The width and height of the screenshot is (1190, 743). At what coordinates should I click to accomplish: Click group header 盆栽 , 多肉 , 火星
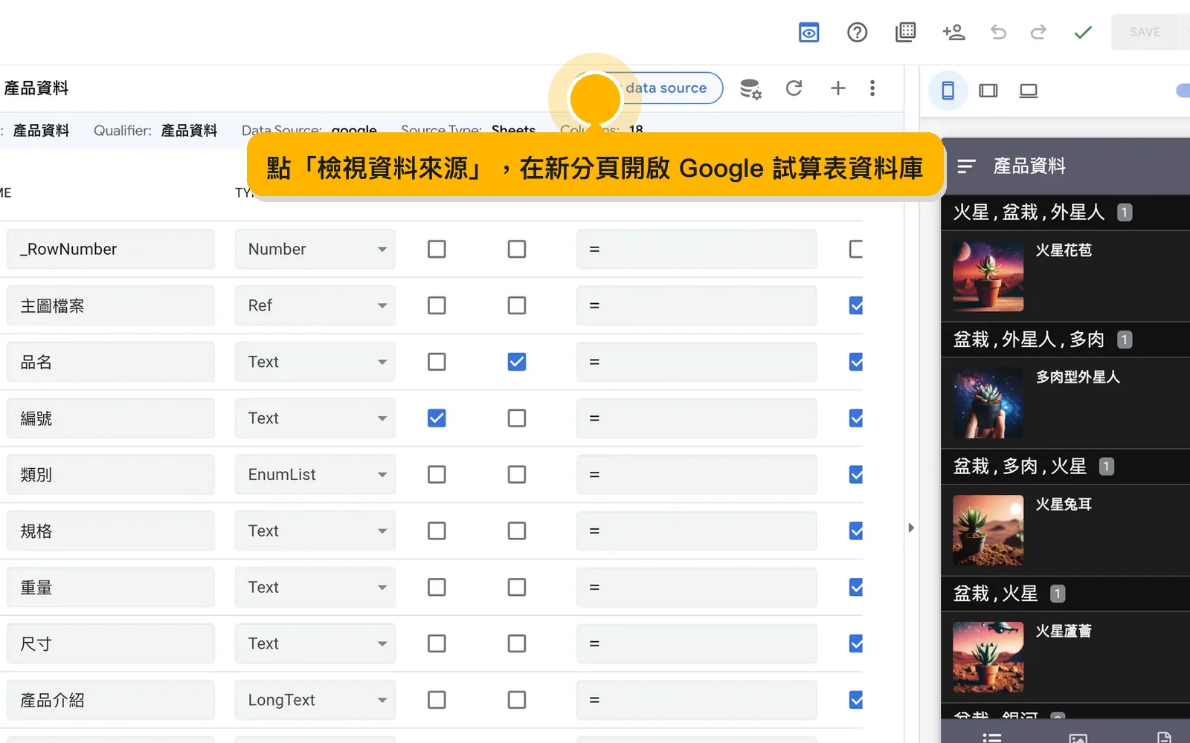(1066, 467)
